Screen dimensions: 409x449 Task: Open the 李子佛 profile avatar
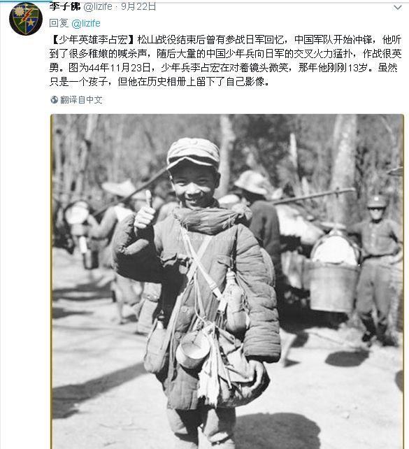[26, 19]
